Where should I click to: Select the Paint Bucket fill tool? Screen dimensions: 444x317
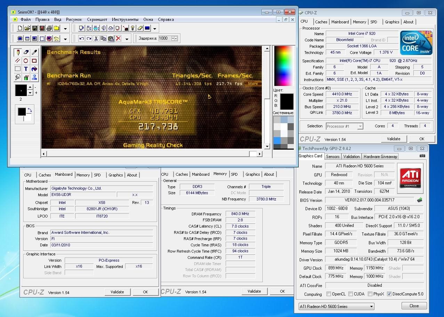(34, 69)
